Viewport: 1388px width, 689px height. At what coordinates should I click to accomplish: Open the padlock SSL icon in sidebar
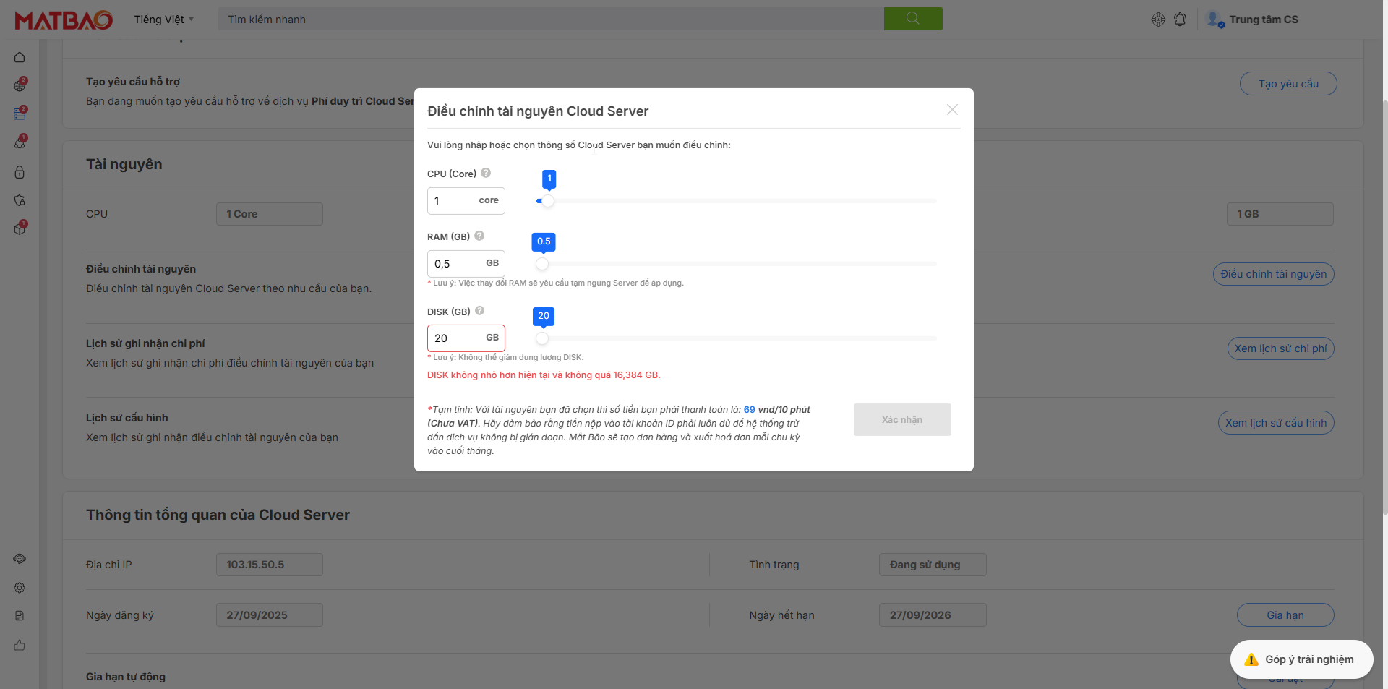point(20,172)
